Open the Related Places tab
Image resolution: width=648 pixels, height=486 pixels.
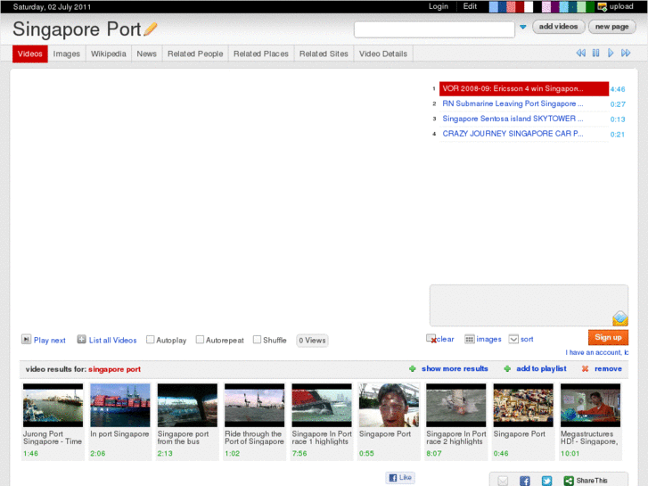[x=261, y=54]
